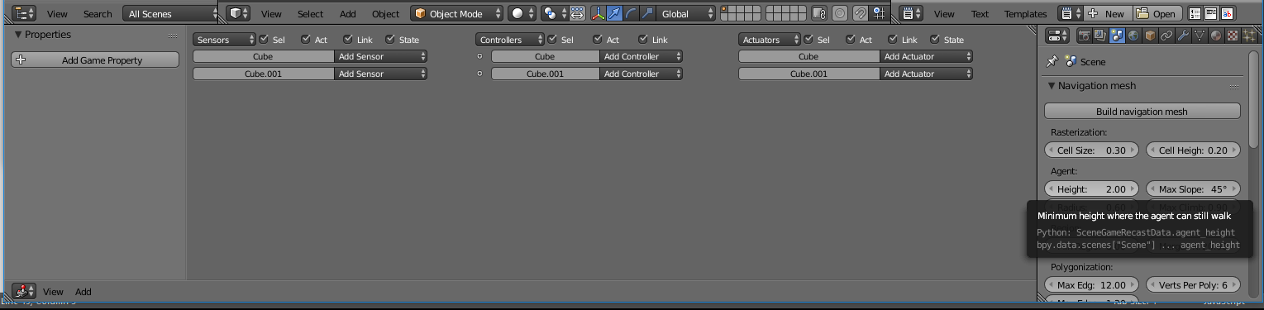Uncheck the Sensors Sel checkbox

(264, 40)
